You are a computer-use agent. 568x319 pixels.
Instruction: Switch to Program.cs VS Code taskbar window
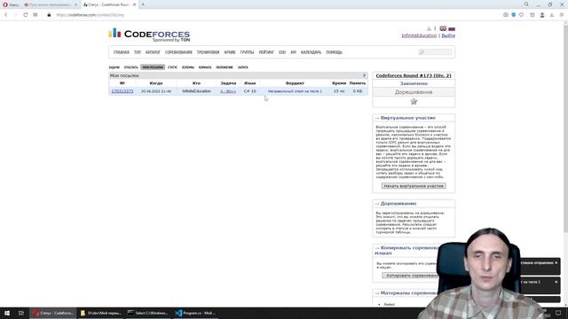pos(195,313)
